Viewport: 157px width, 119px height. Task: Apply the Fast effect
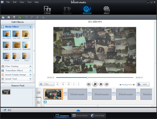(x=26, y=57)
